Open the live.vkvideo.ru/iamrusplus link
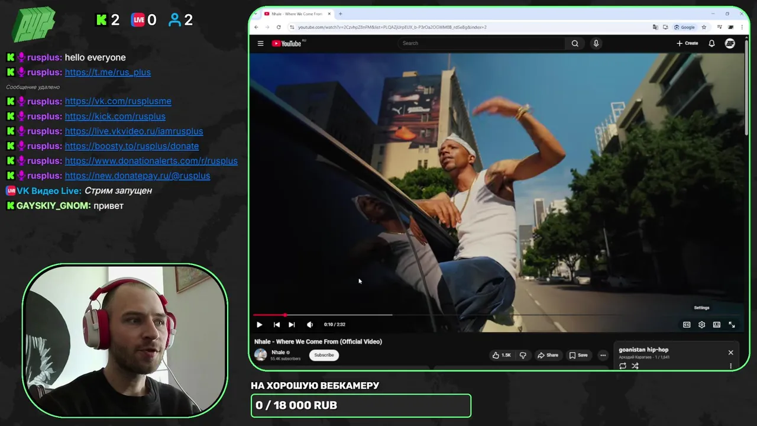 tap(134, 131)
